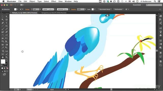
Task: Select the Selection (black arrow) tool
Action: pyautogui.click(x=3, y=16)
